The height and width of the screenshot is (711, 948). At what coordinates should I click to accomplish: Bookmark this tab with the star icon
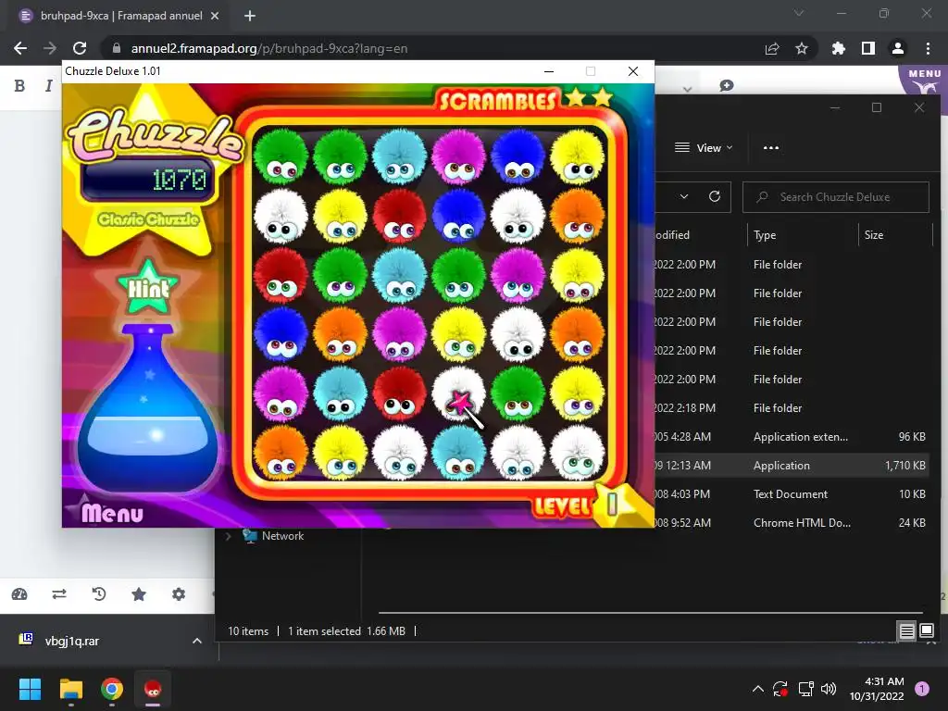pyautogui.click(x=802, y=48)
